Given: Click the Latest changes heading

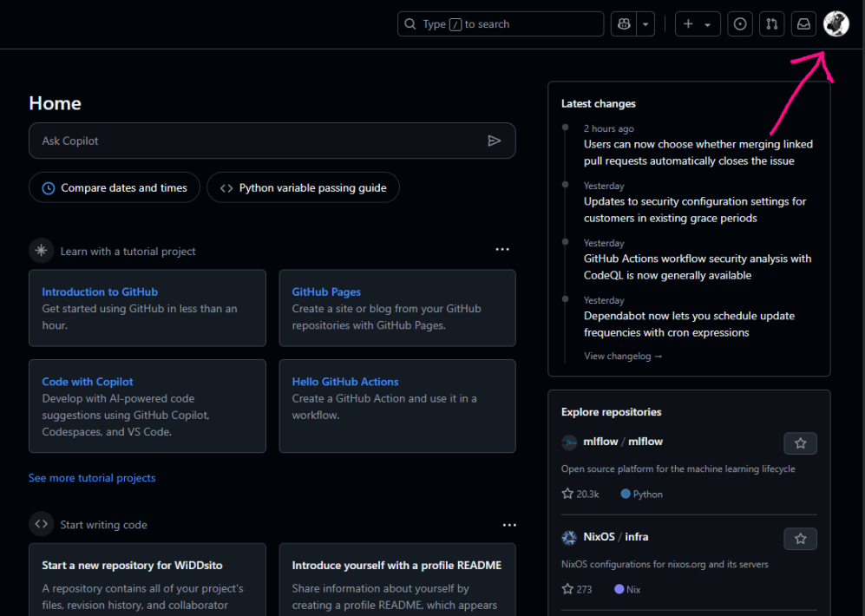Looking at the screenshot, I should [x=599, y=103].
